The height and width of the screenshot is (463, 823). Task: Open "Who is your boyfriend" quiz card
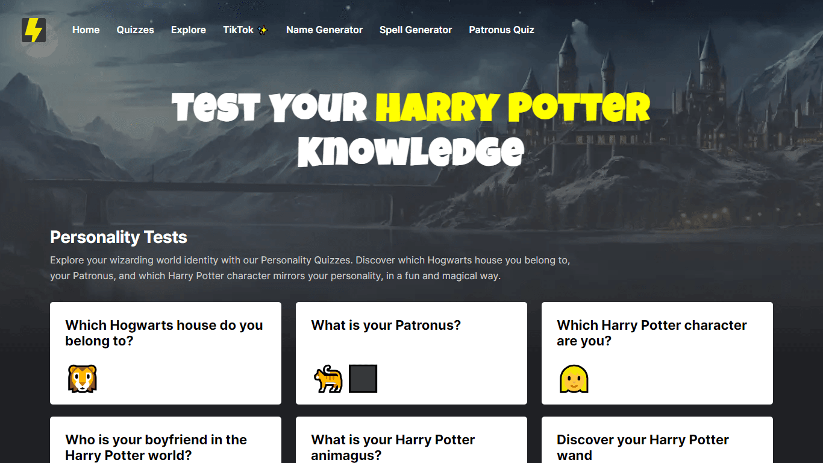[166, 440]
